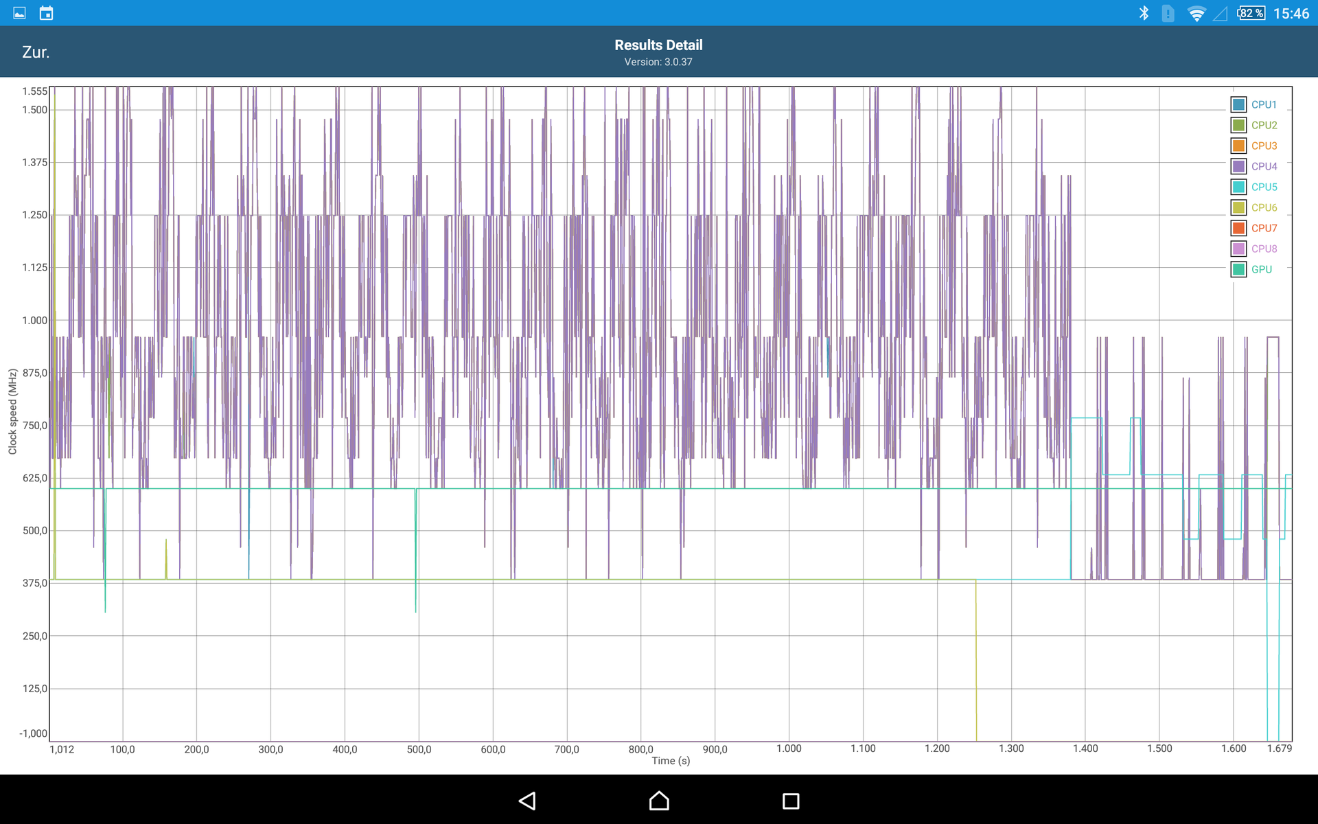Tap the Android home navigation icon
Image resolution: width=1318 pixels, height=824 pixels.
659,801
